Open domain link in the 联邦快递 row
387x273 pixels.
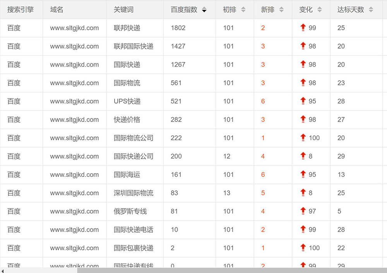pyautogui.click(x=74, y=28)
